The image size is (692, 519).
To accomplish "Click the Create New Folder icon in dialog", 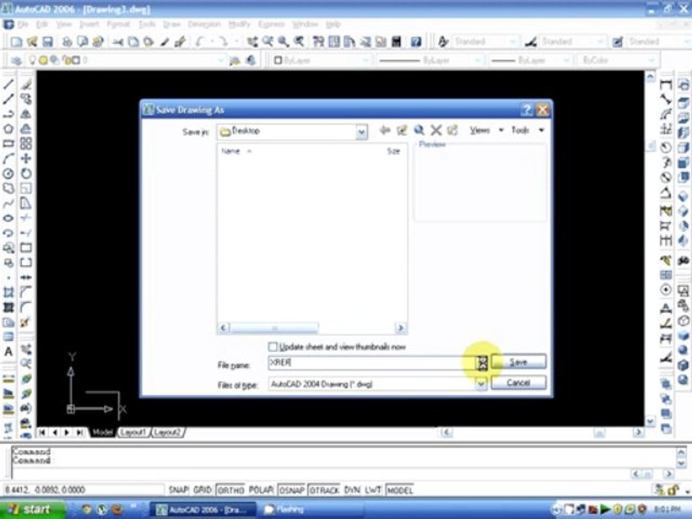I will click(x=453, y=130).
